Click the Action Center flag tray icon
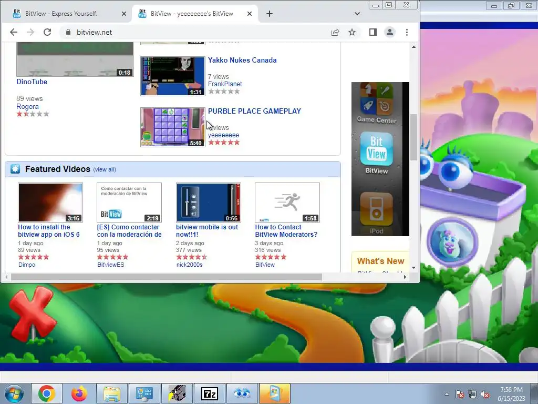The image size is (538, 404). tap(460, 395)
